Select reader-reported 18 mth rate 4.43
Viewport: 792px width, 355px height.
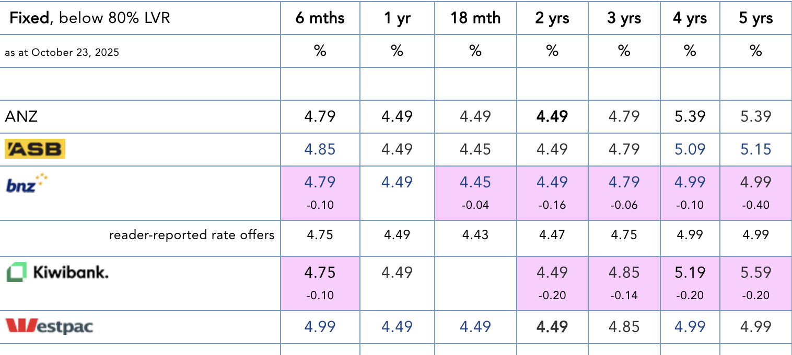(475, 235)
